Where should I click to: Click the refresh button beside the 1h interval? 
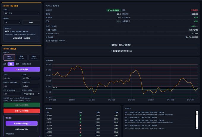point(31,22)
